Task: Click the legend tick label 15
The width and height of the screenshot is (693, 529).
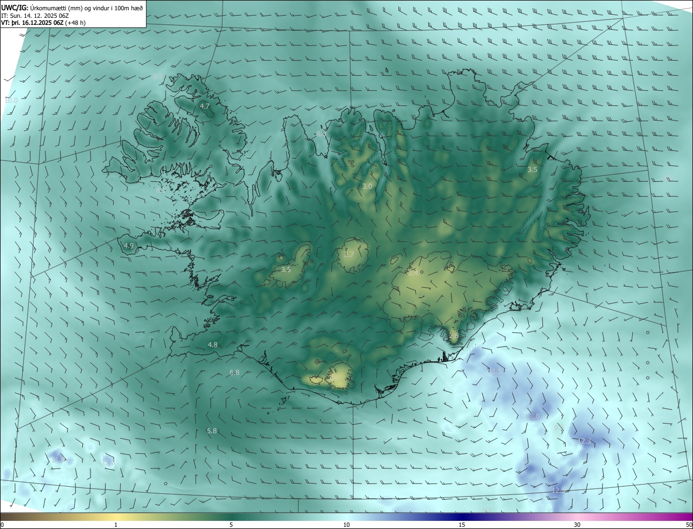Action: point(462,525)
